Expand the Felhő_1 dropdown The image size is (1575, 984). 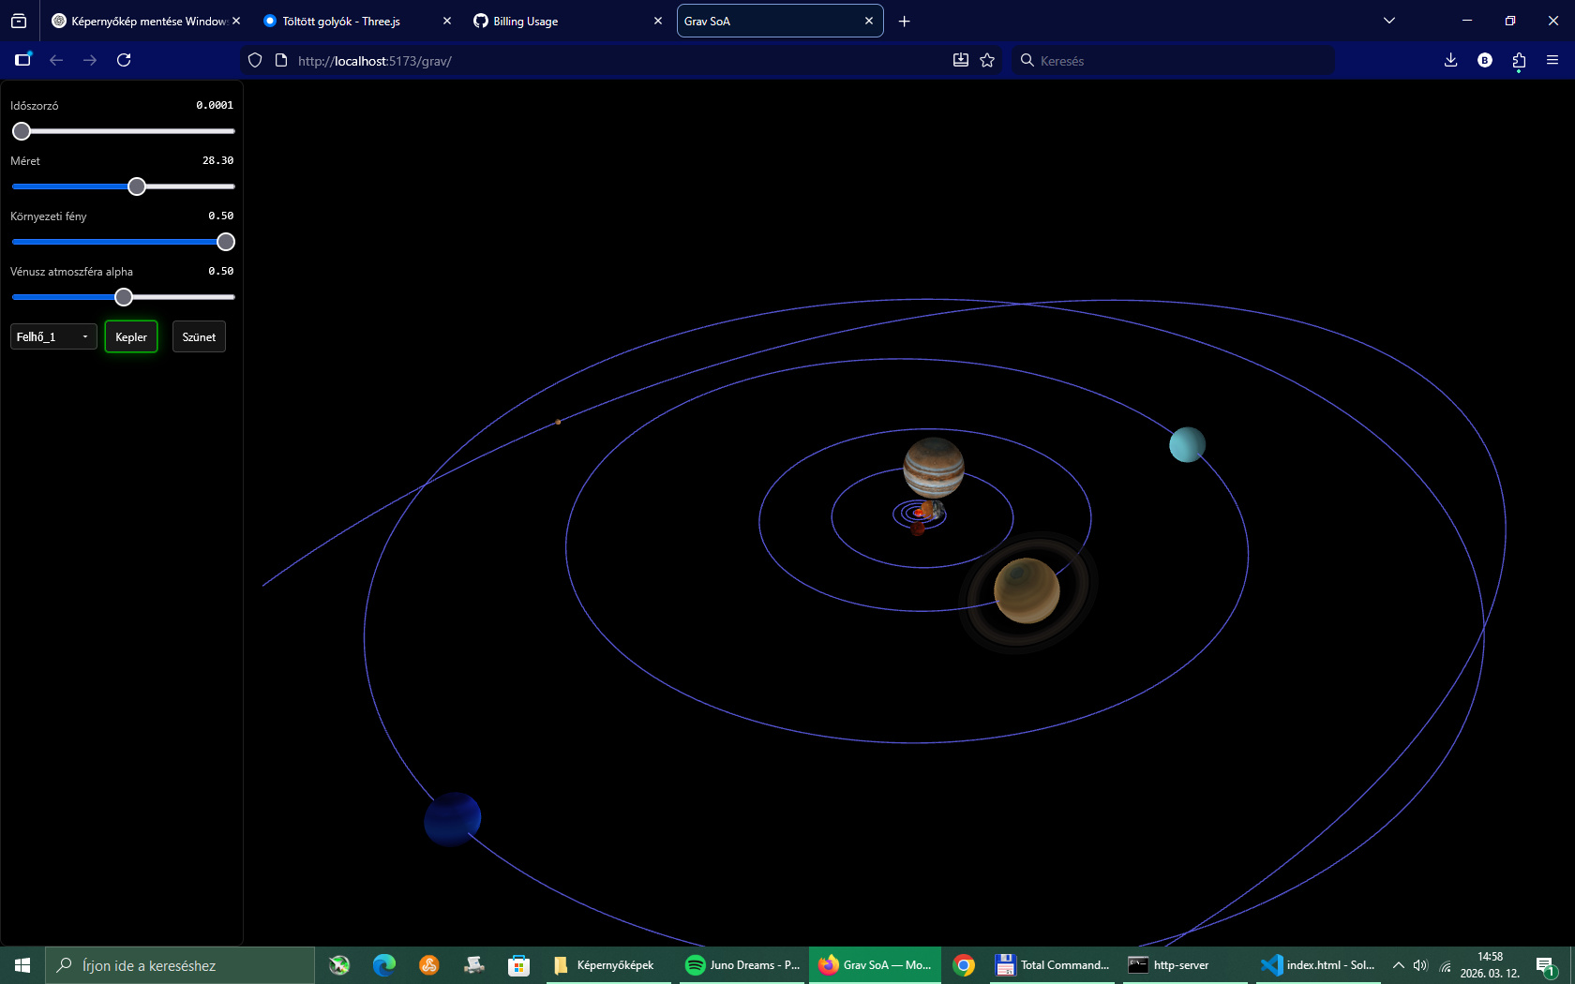53,337
